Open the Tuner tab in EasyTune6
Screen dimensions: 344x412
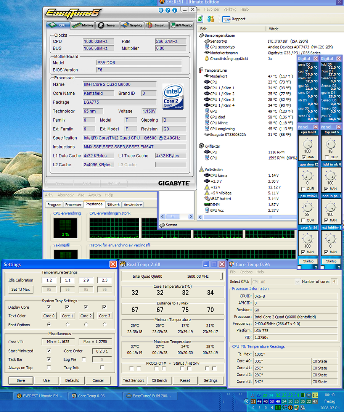point(107,25)
